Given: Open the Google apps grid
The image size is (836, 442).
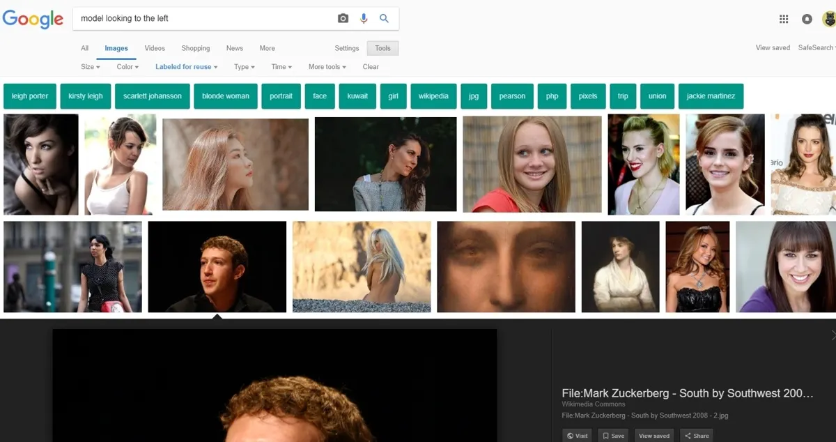Looking at the screenshot, I should [784, 20].
